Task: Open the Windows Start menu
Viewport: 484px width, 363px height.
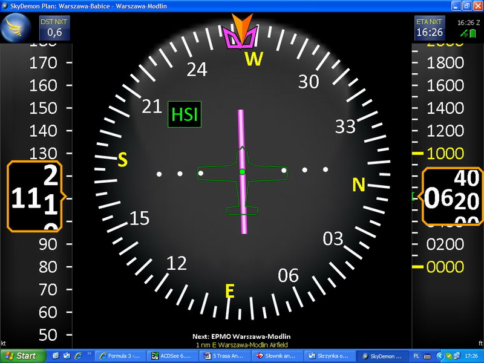Action: 23,356
